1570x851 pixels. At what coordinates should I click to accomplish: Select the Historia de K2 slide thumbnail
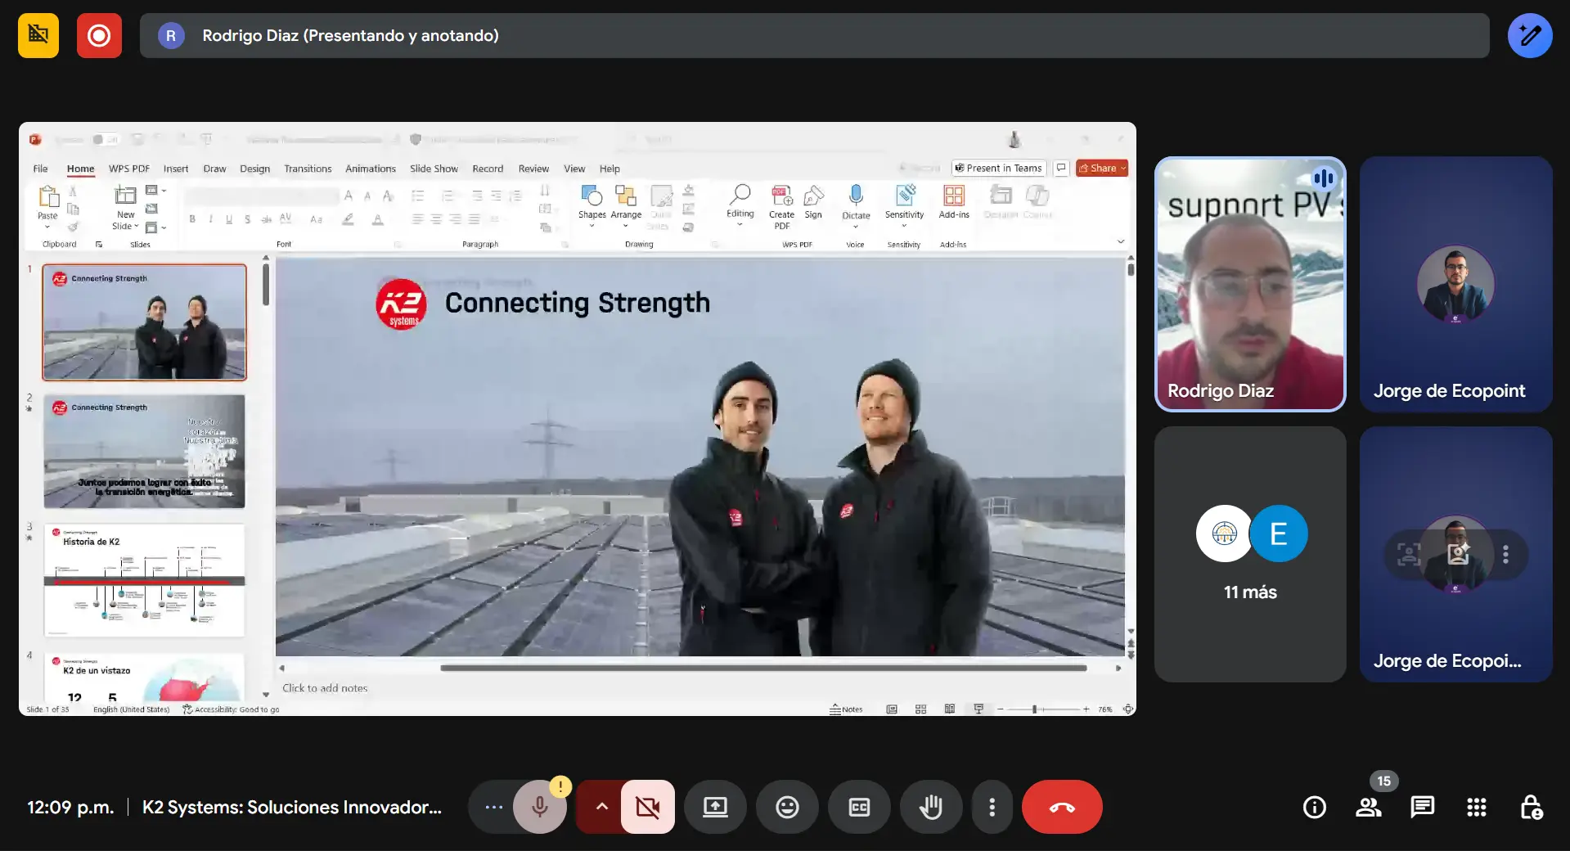[144, 580]
